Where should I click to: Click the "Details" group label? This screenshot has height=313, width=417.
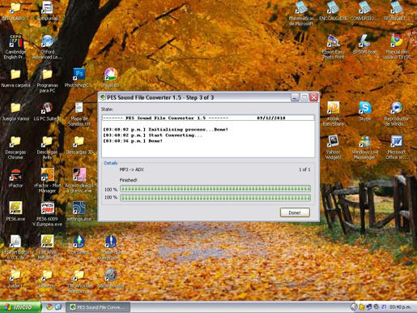111,163
